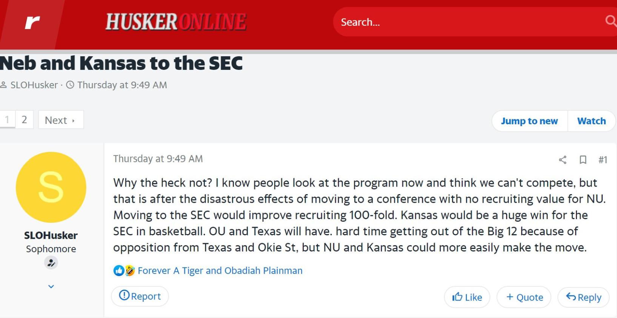Viewport: 617px width, 318px height.
Task: Share post #1 via share icon
Action: pyautogui.click(x=562, y=160)
